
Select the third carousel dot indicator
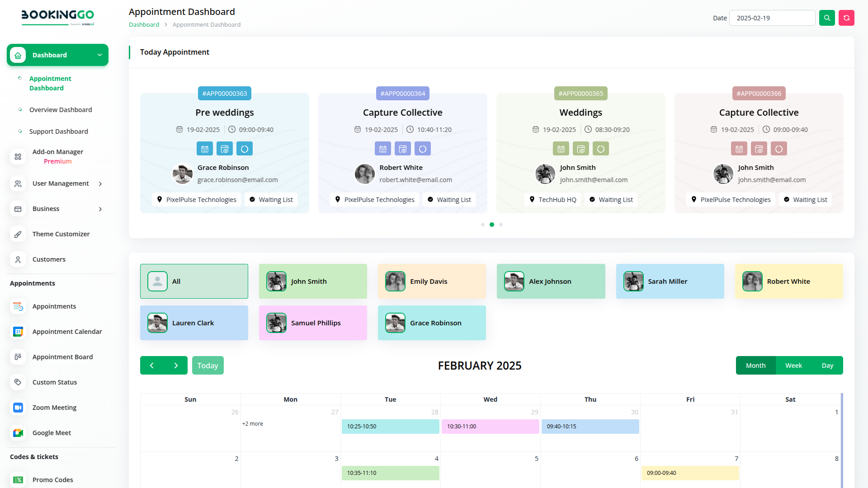pyautogui.click(x=501, y=225)
